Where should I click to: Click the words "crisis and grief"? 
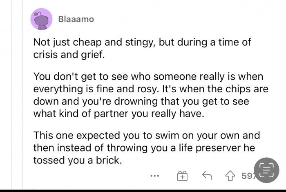[x=69, y=54]
